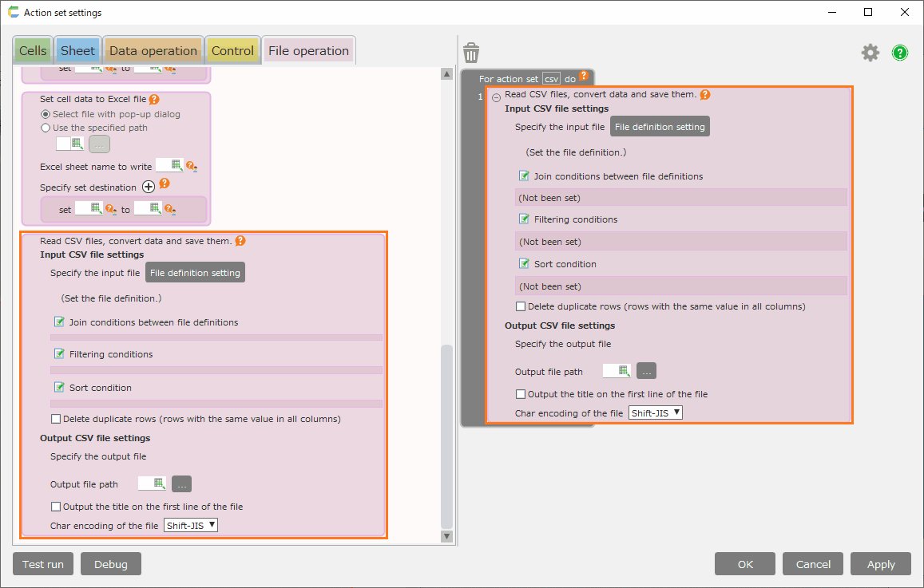
Task: Open the Control tab
Action: [232, 51]
